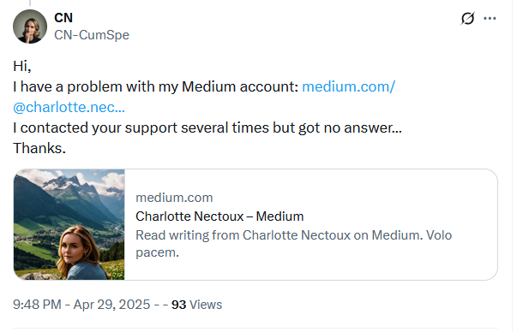This screenshot has height=332, width=517.
Task: Click the blue "@charlotte.nec..." link text
Action: coord(69,107)
